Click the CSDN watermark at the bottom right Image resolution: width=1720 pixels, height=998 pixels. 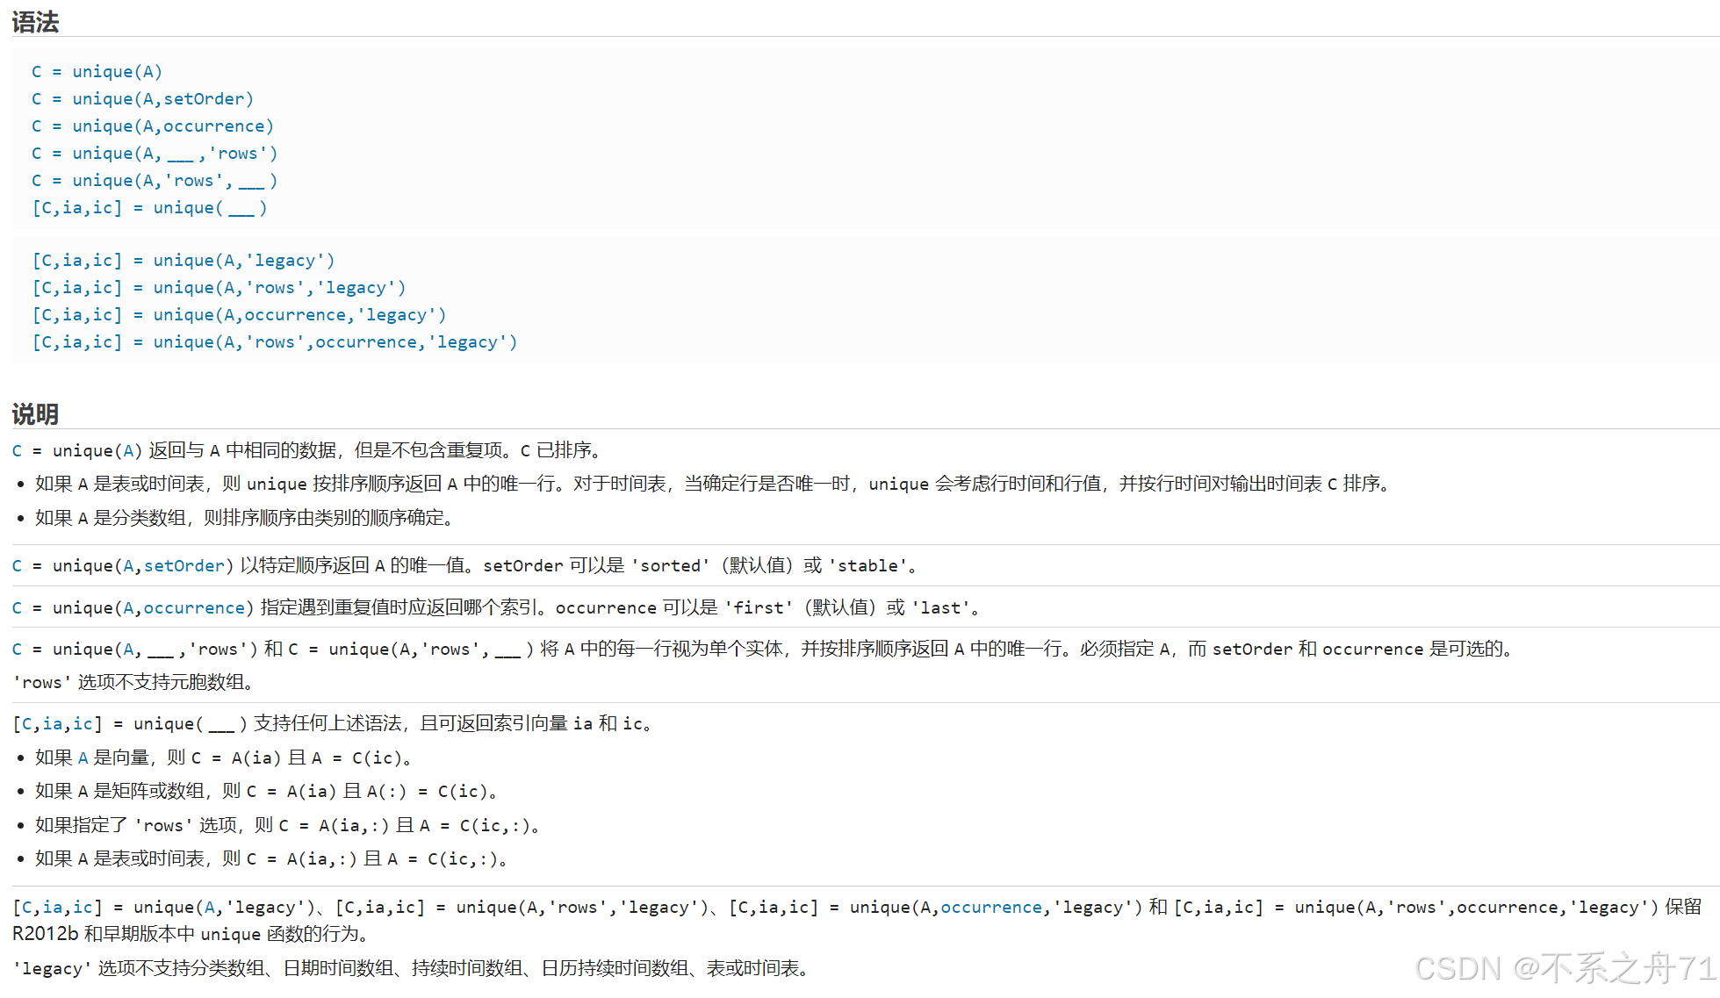point(1565,967)
